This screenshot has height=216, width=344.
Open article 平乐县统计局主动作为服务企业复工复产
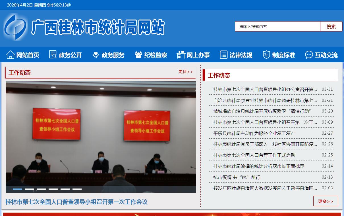(x=254, y=133)
